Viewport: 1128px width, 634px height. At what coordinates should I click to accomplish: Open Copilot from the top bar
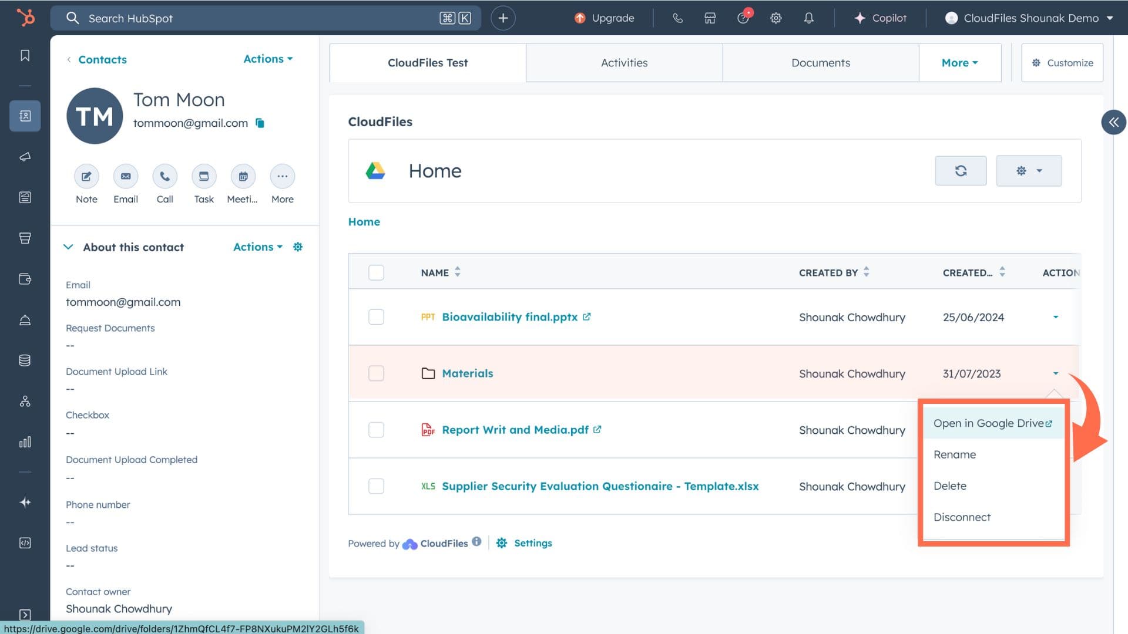(880, 18)
